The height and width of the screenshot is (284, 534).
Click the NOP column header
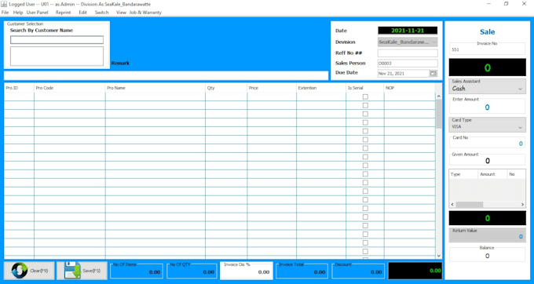tap(410, 88)
